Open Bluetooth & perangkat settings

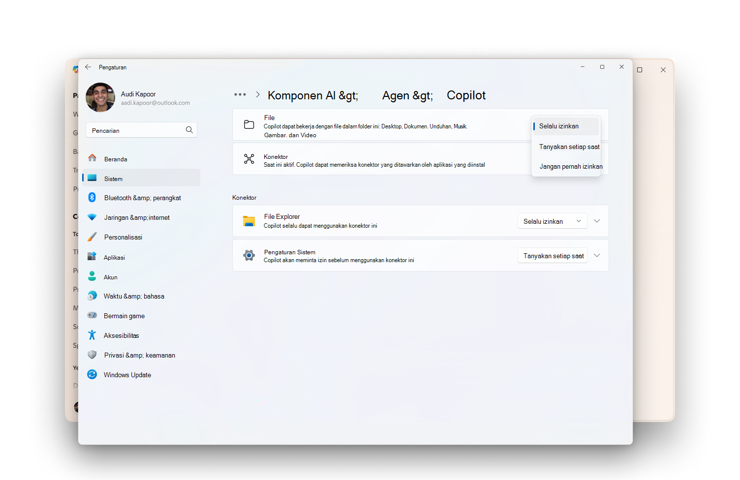point(141,198)
